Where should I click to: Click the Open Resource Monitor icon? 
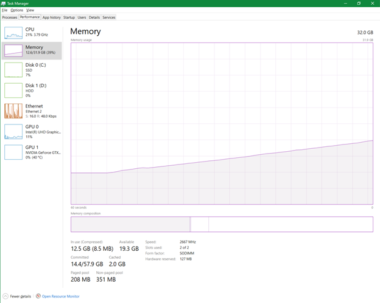pos(38,296)
